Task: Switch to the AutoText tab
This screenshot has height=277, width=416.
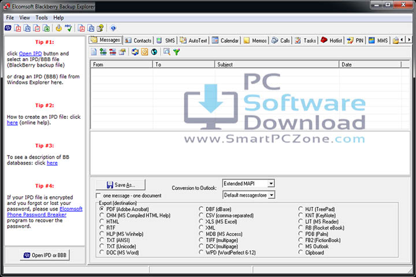Action: coord(194,40)
